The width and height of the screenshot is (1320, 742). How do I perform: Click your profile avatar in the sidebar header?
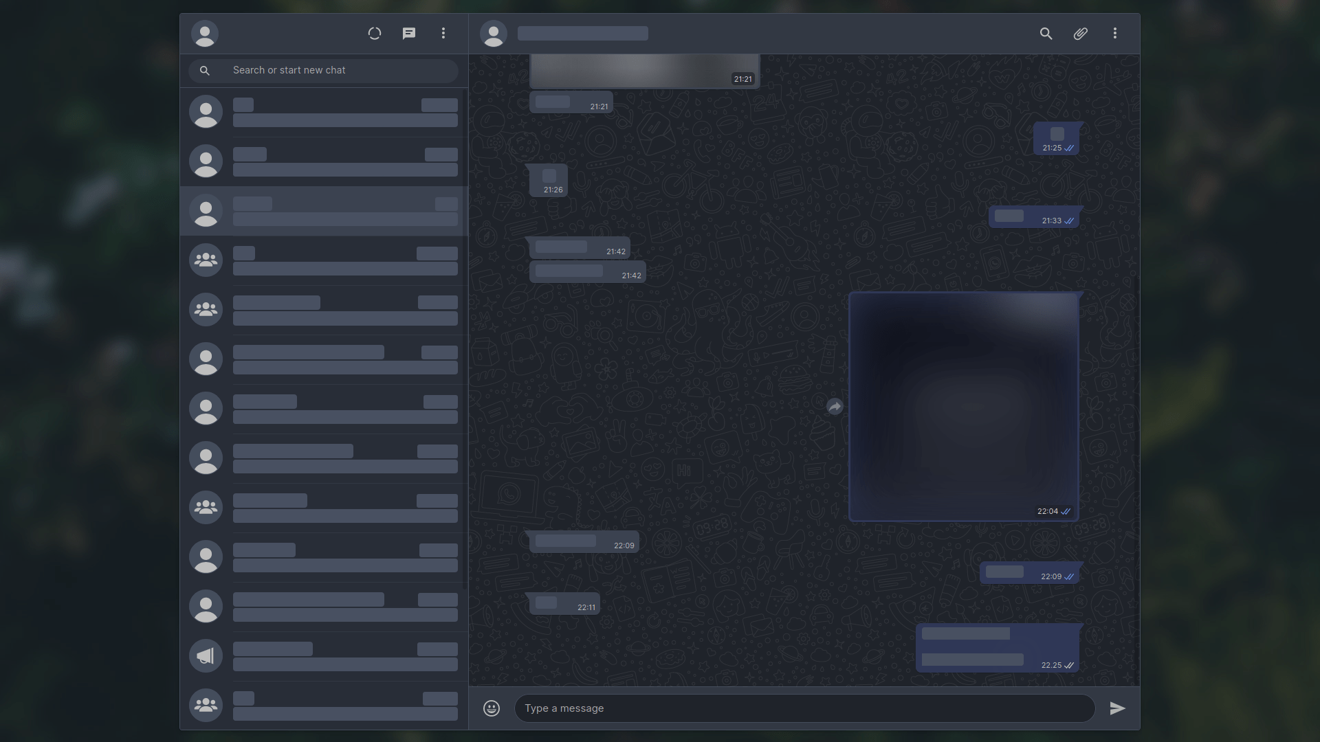tap(205, 34)
